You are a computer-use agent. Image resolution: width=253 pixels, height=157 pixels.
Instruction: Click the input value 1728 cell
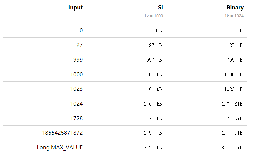[x=77, y=118]
